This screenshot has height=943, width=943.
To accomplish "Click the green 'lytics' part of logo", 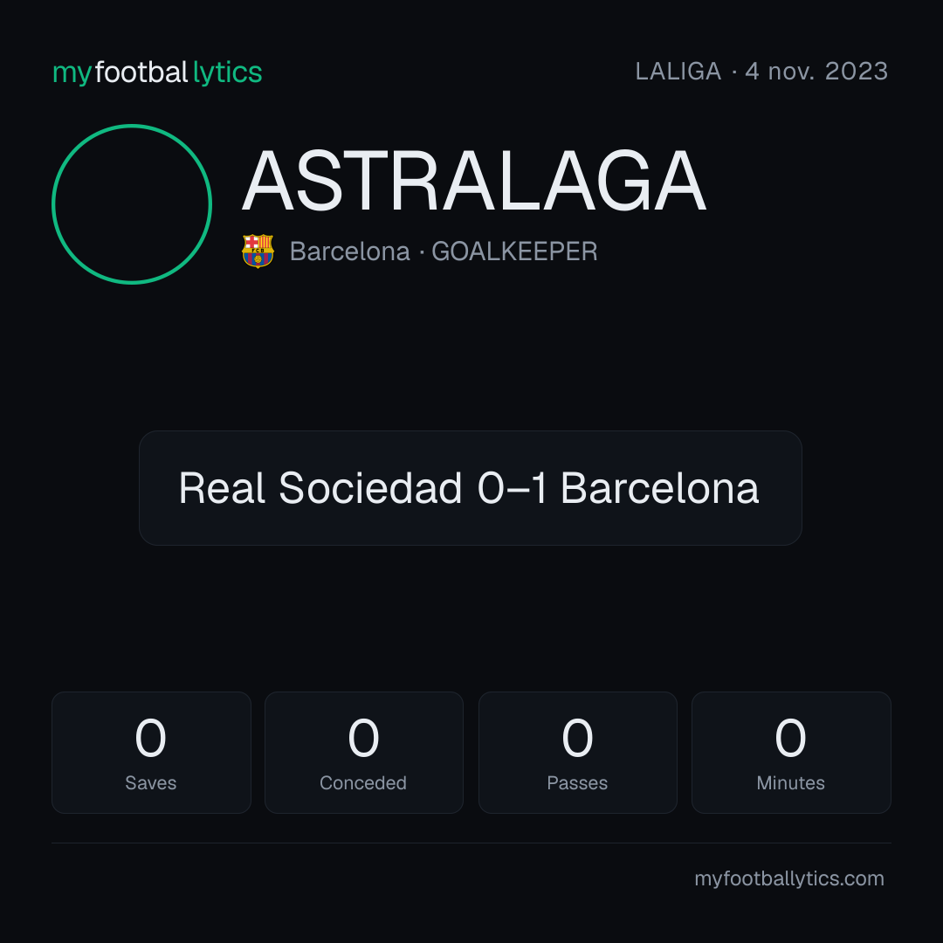I will pyautogui.click(x=227, y=72).
